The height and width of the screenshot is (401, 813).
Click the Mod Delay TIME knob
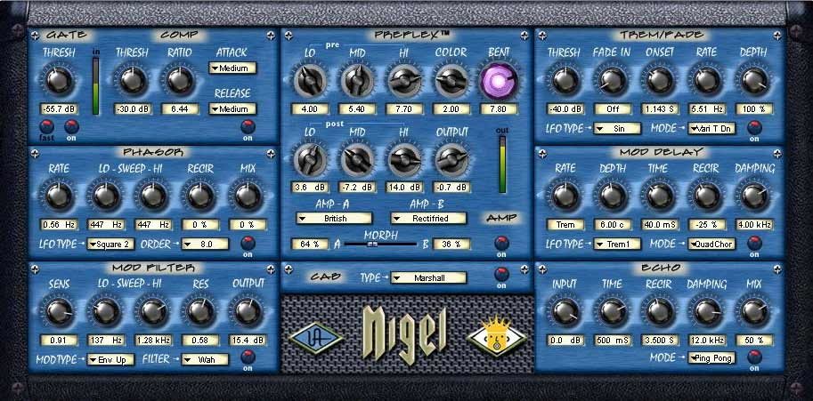click(x=660, y=196)
